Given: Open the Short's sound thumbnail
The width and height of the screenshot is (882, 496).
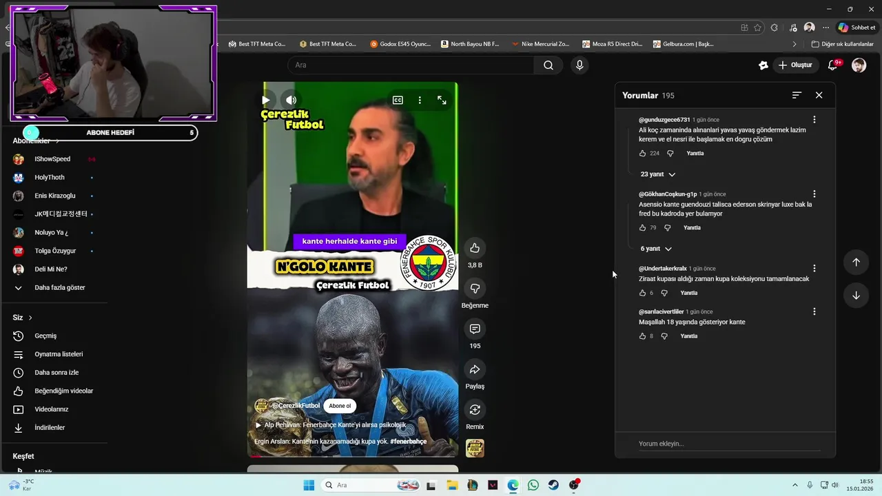Looking at the screenshot, I should (x=475, y=448).
